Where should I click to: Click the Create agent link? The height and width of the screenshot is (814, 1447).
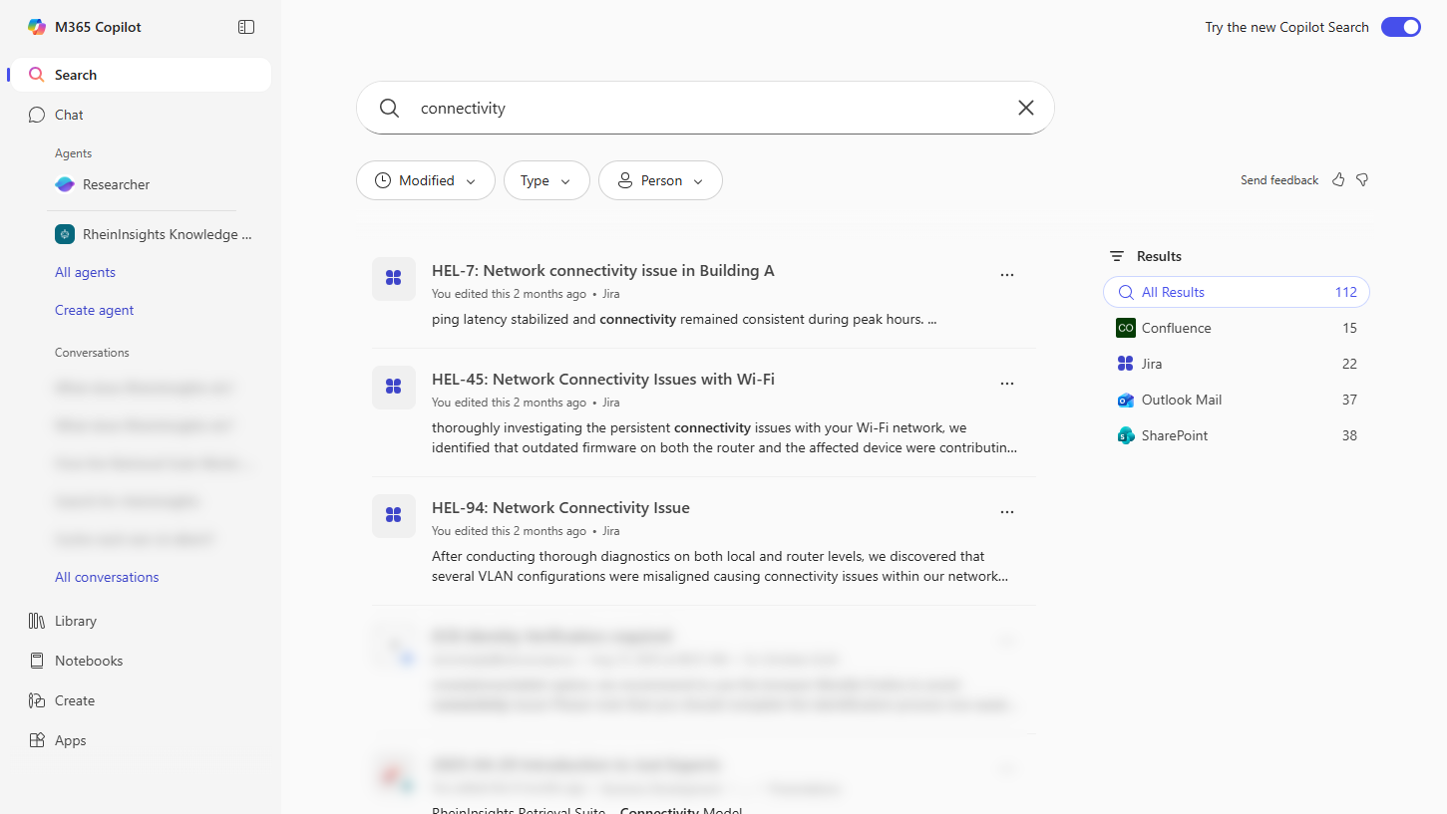(95, 310)
